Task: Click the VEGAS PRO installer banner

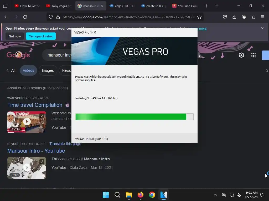Action: (x=134, y=51)
